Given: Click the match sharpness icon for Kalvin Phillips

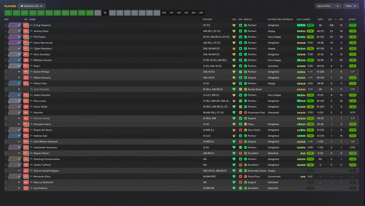Looking at the screenshot, I should coord(240,72).
